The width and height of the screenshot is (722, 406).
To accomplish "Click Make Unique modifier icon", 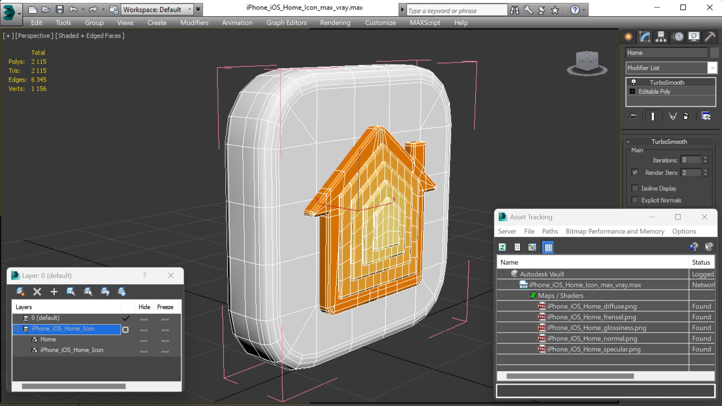I will click(x=672, y=116).
